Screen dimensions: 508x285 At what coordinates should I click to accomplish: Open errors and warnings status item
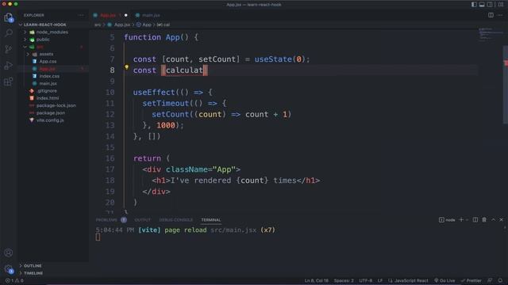[14, 280]
